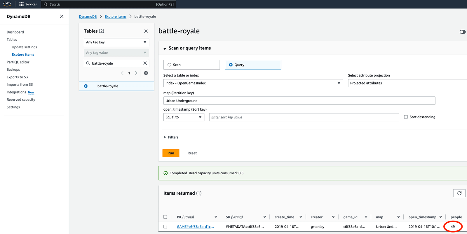Sort by PK column arrow

pos(216,217)
